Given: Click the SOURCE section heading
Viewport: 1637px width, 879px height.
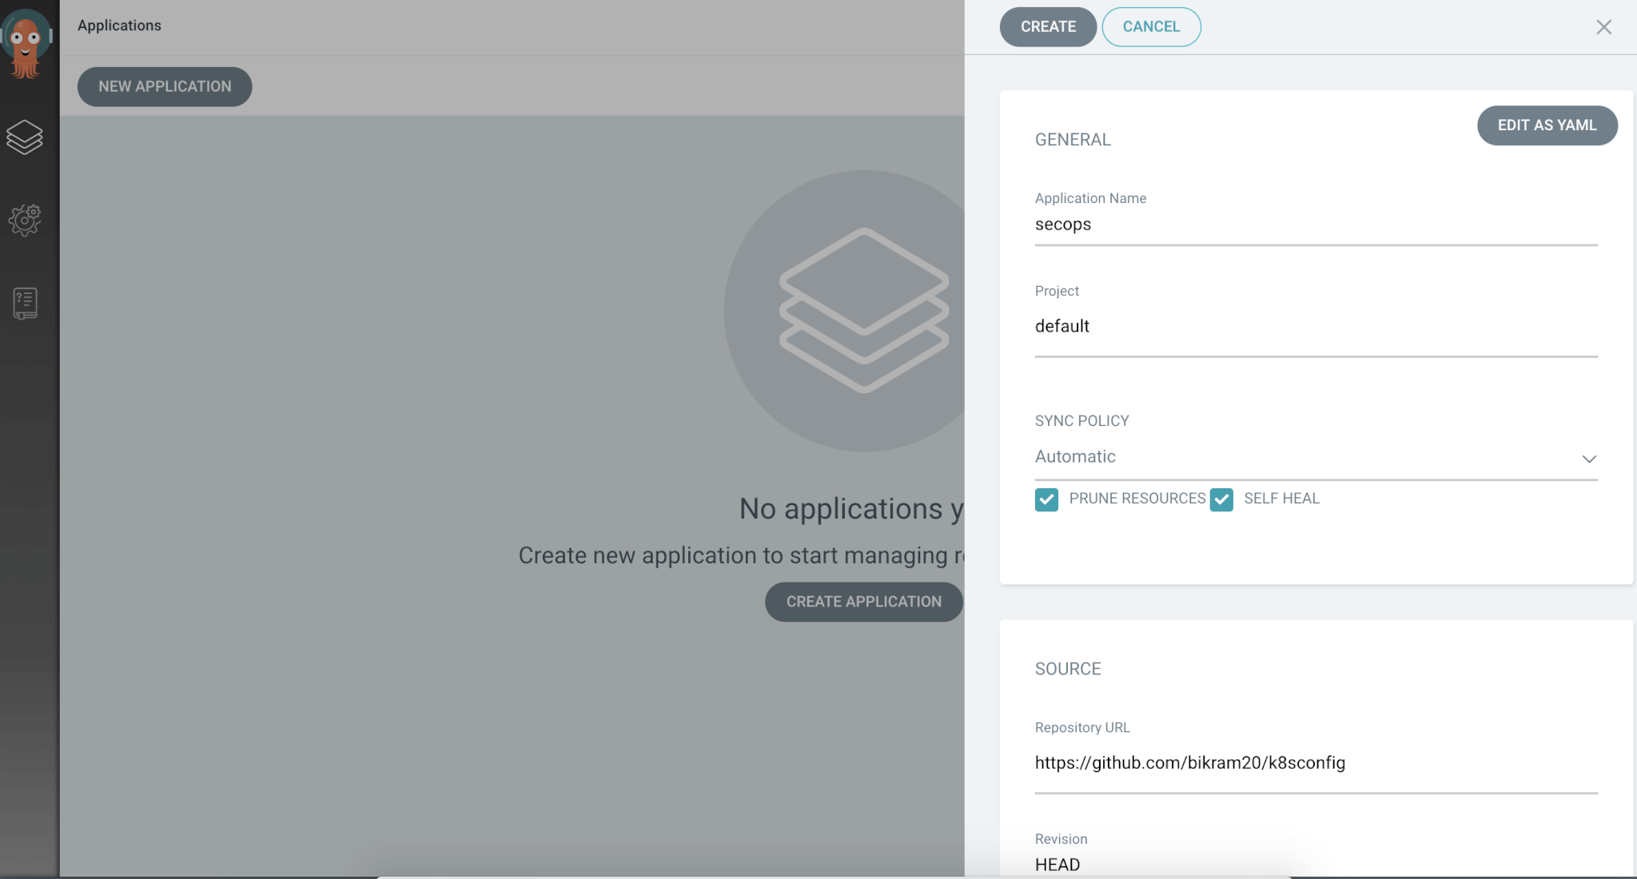Looking at the screenshot, I should tap(1068, 669).
